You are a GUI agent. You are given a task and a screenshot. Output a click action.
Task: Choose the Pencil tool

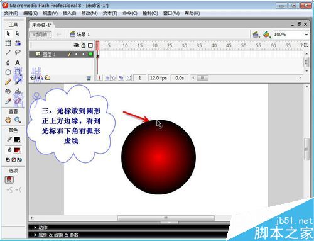8,82
